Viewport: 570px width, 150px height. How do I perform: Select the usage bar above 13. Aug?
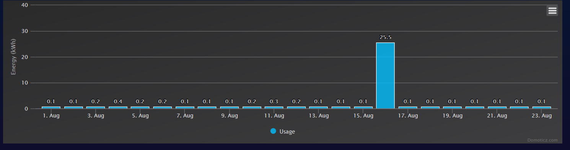(x=318, y=108)
